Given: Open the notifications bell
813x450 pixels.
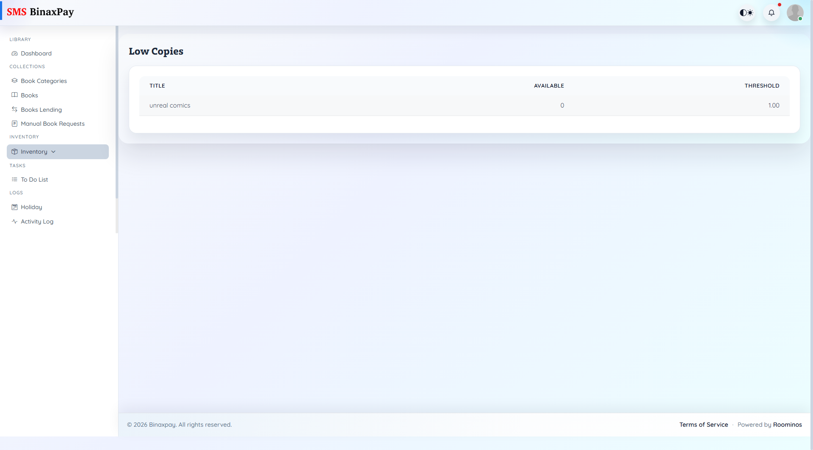Looking at the screenshot, I should click(x=772, y=12).
